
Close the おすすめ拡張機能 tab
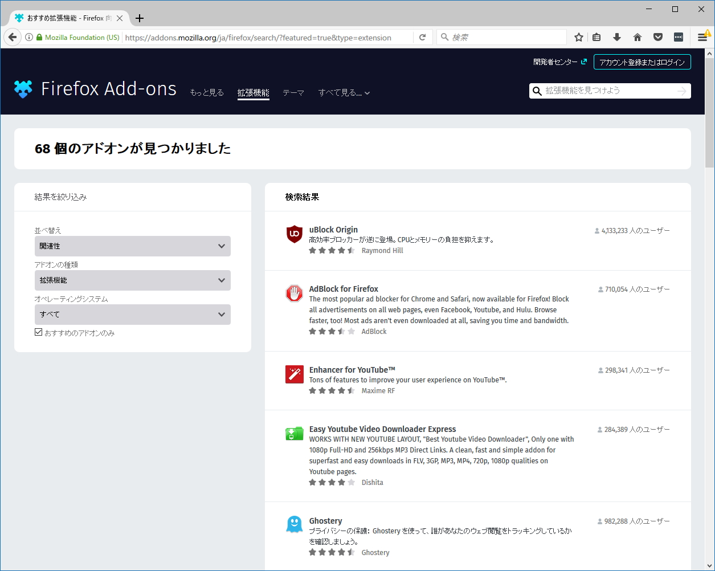coord(120,18)
